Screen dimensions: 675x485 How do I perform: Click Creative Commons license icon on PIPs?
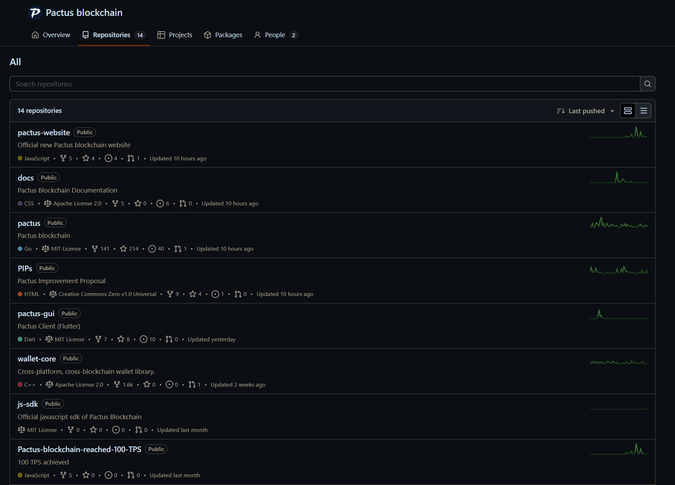53,294
